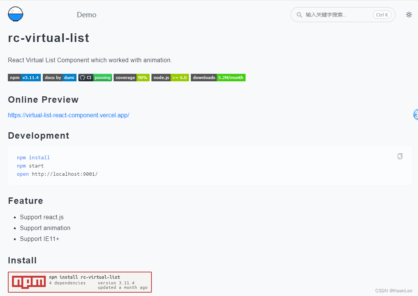Screen dimensions: 418x296
Task: Click the Development heading
Action: (39, 136)
